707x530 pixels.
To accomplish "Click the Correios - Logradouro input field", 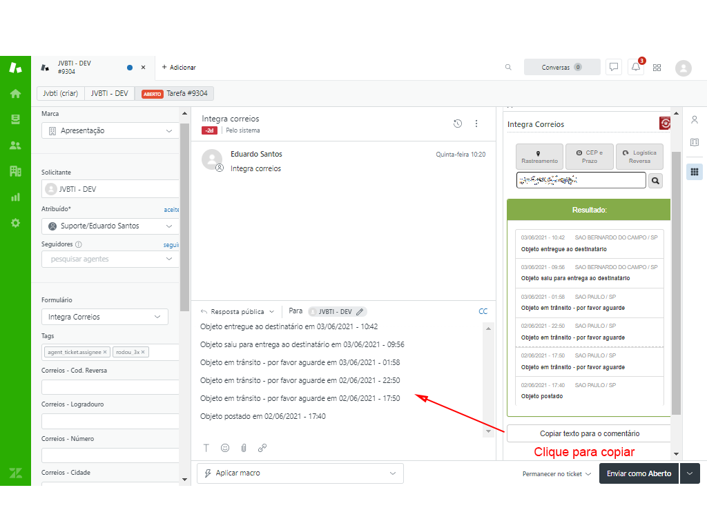I will [x=110, y=421].
